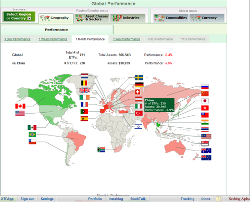The height and width of the screenshot is (202, 250).
Task: Open the Portfolio link
Action: (95, 199)
